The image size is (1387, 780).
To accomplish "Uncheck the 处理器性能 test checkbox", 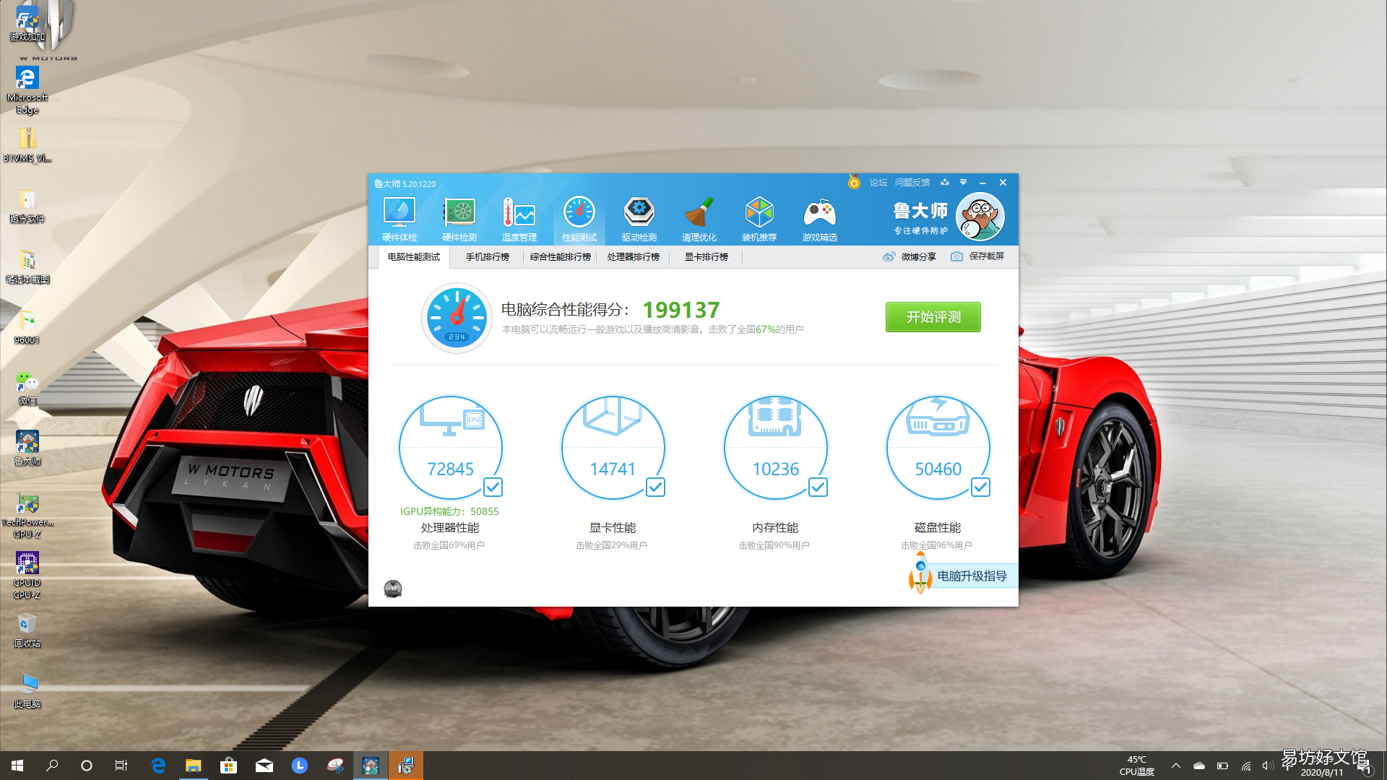I will coord(493,487).
